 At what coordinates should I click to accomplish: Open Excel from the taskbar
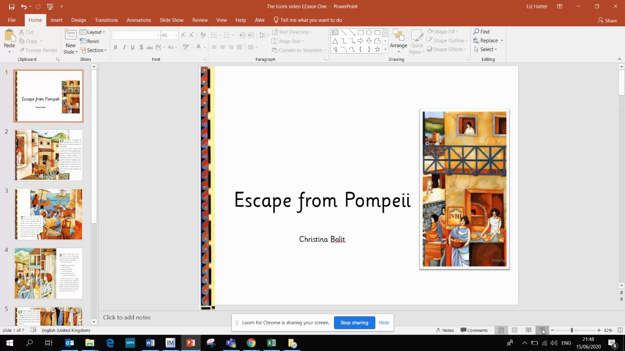(271, 343)
